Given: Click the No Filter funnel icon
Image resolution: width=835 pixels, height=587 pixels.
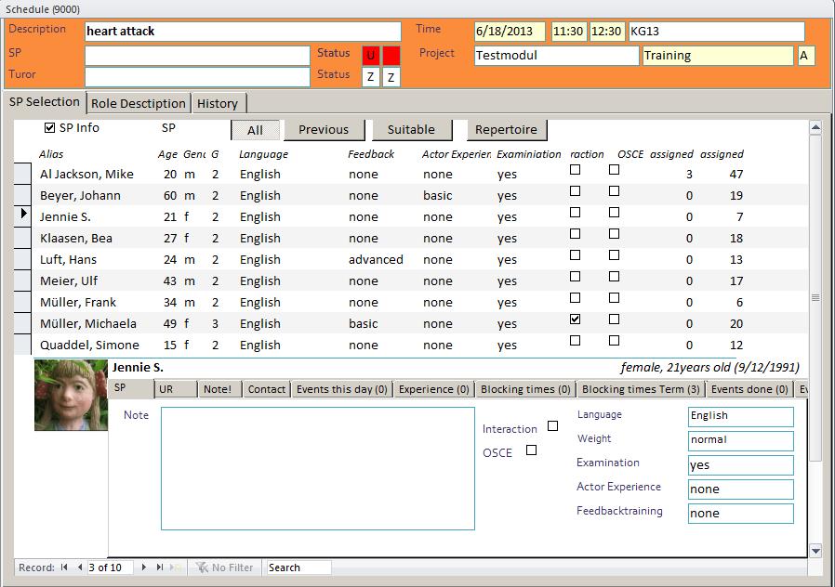Looking at the screenshot, I should pos(204,567).
